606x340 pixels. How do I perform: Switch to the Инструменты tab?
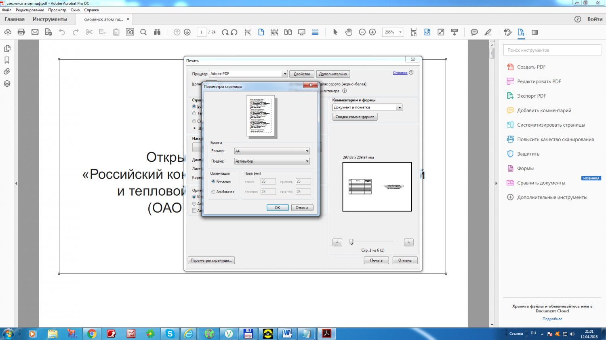(50, 19)
